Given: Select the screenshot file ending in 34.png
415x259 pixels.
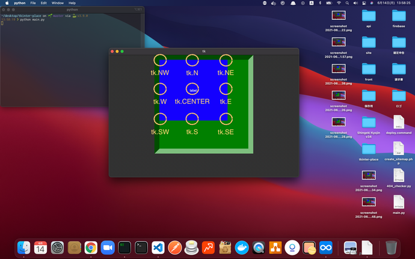Looking at the screenshot, I should pyautogui.click(x=369, y=180).
